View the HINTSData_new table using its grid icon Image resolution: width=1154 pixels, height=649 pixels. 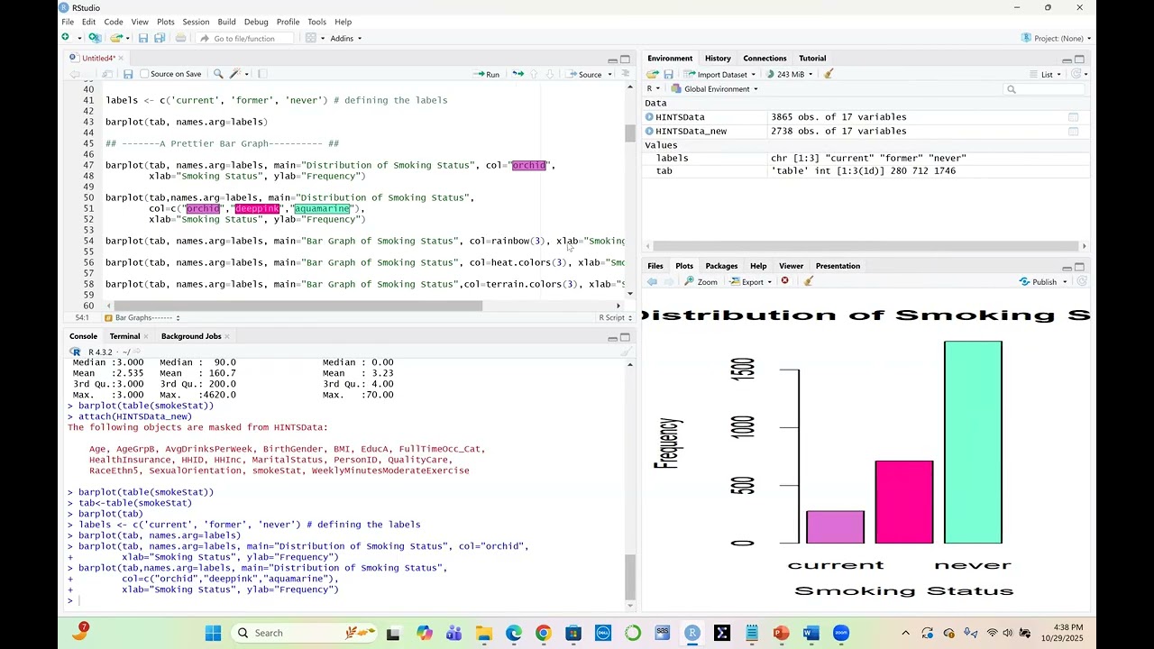(1073, 132)
